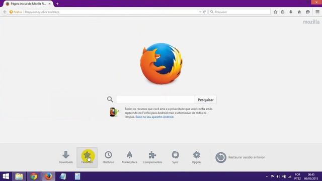Viewport: 322px width, 181px height.
Task: Open the Complementos puzzle shortcut
Action: [152, 157]
